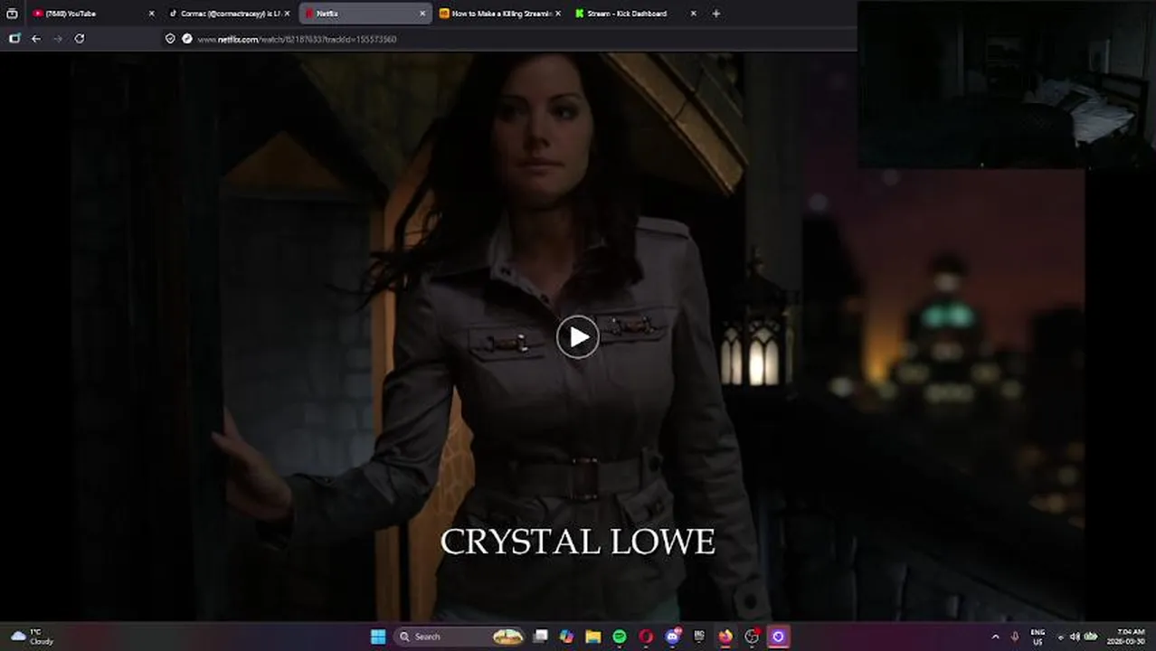
Task: Open File Explorer from the taskbar
Action: (x=593, y=637)
